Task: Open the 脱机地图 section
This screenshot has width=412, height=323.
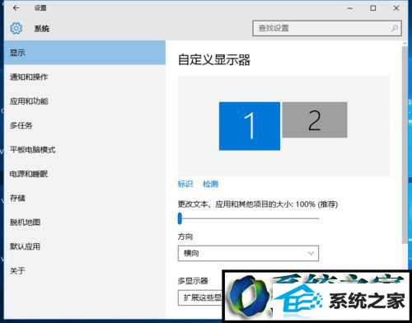Action: coord(85,222)
